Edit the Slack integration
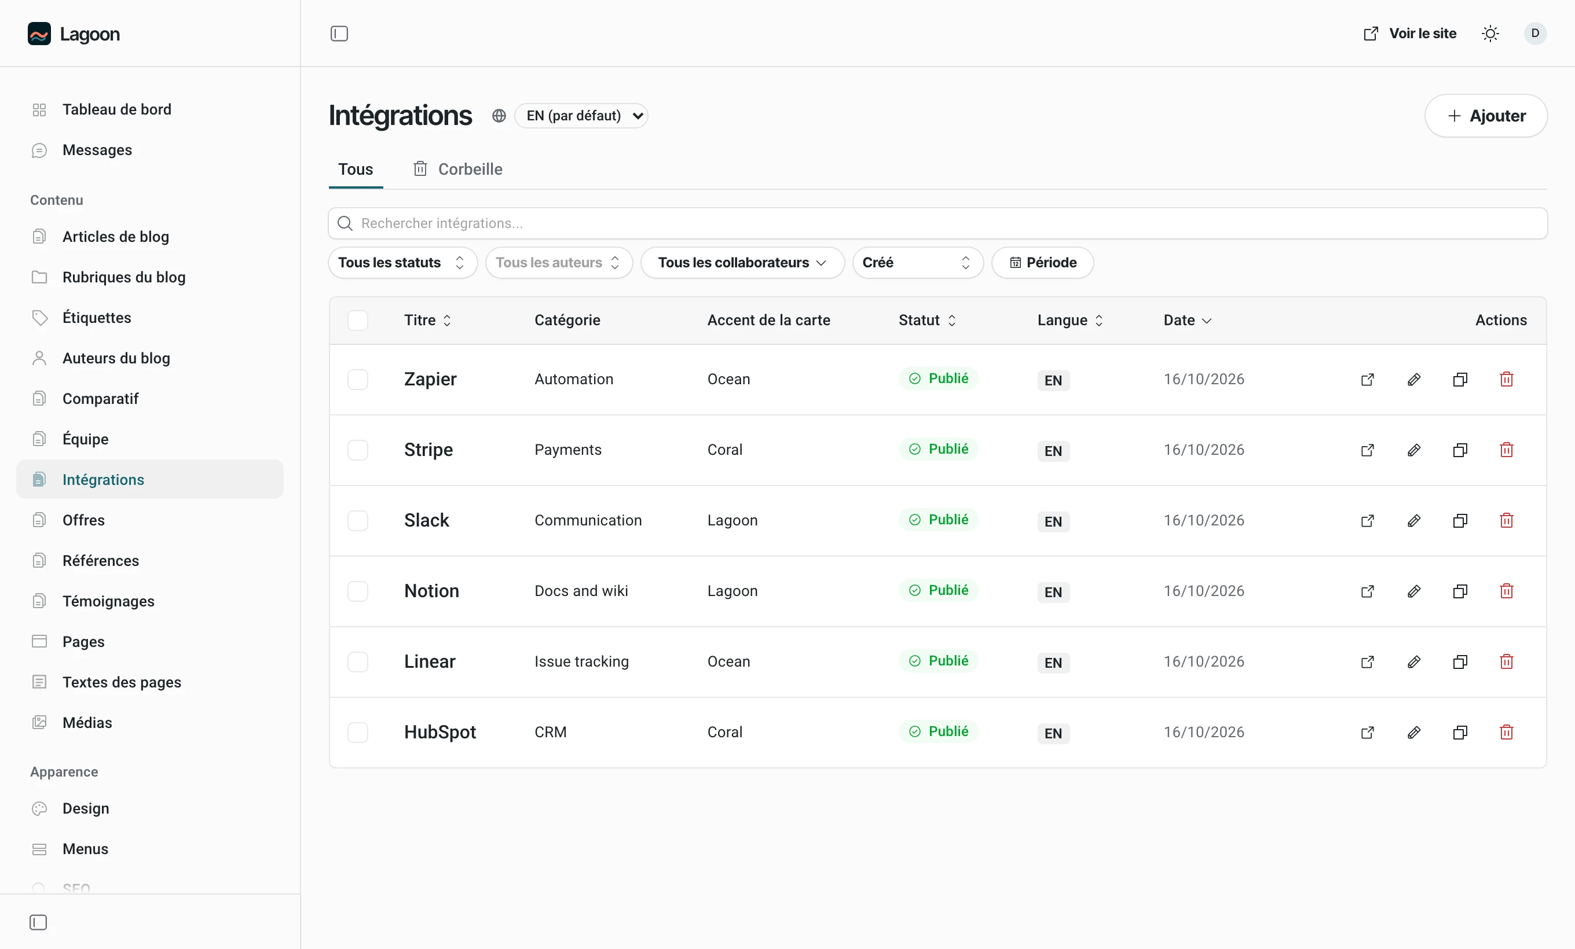 click(x=1414, y=520)
